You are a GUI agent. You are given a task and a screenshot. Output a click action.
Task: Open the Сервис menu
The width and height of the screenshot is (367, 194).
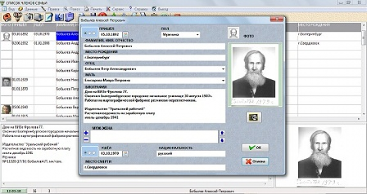(115, 9)
